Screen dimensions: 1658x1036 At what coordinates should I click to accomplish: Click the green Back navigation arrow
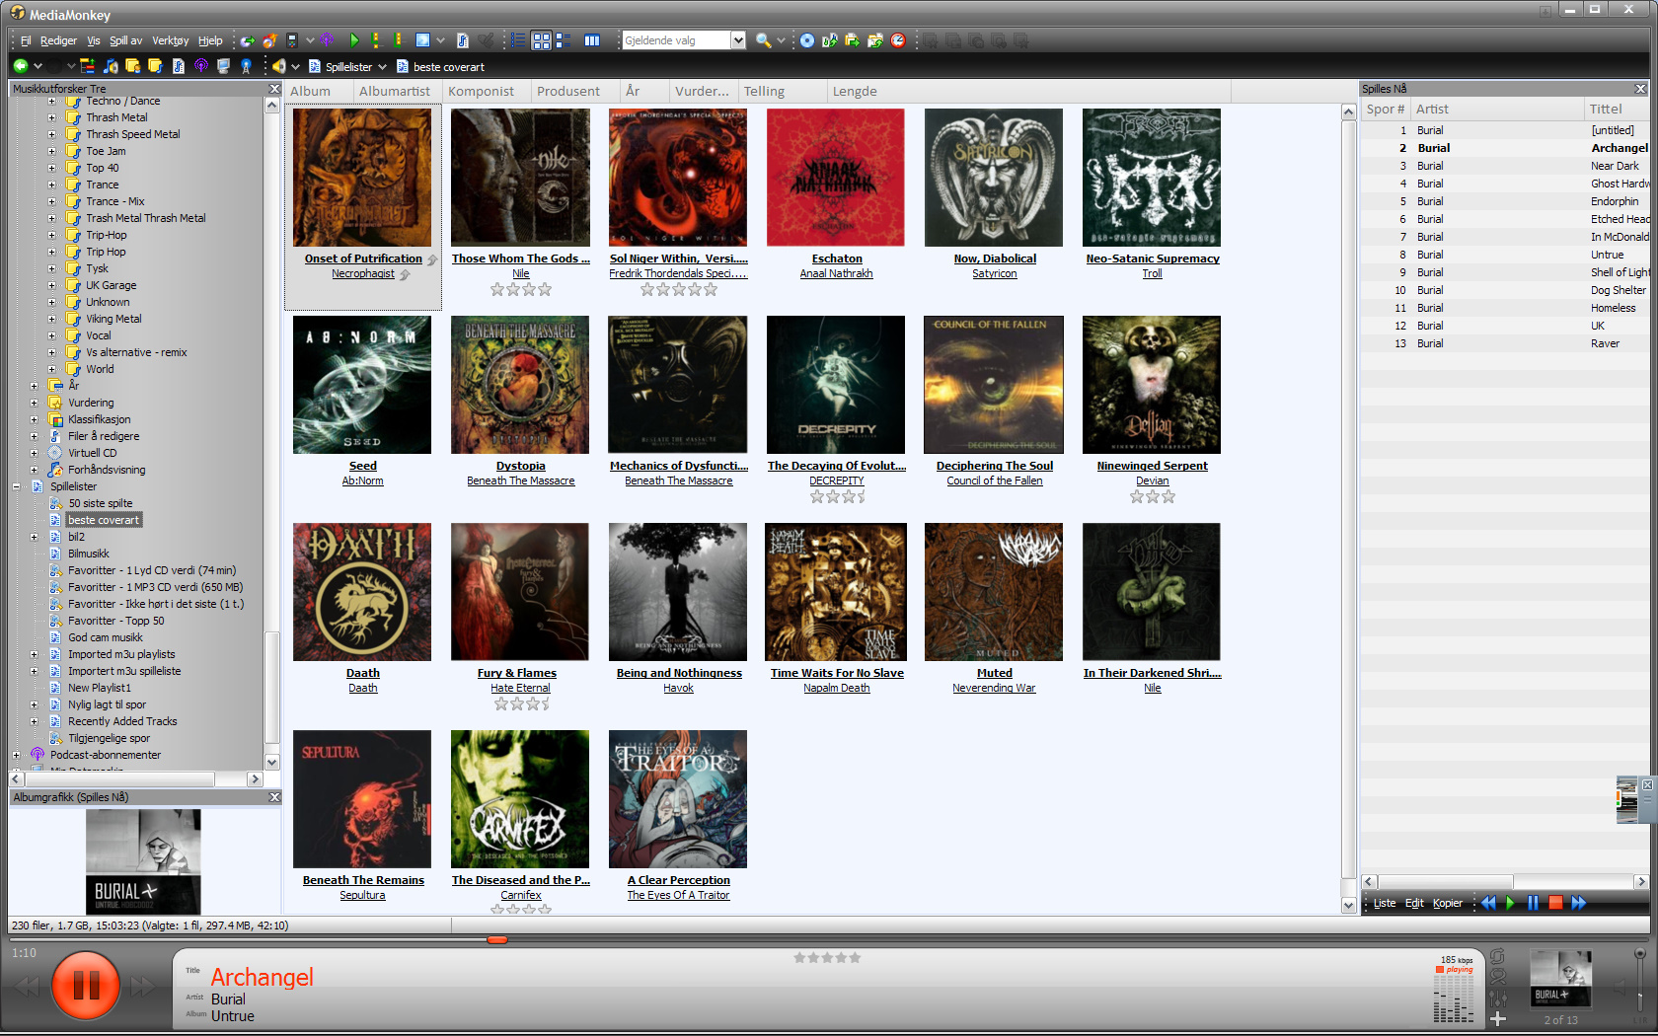20,66
